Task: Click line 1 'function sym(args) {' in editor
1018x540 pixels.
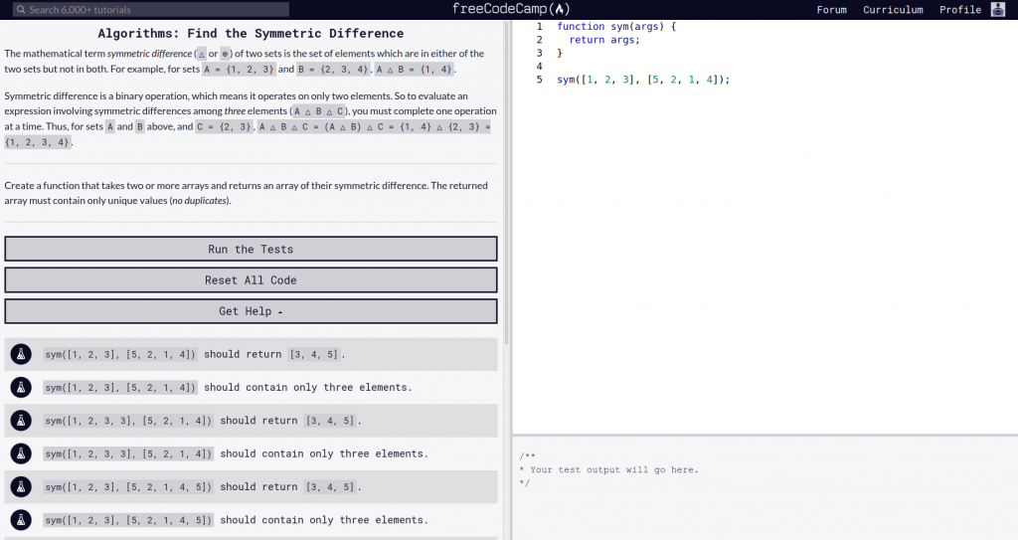Action: pyautogui.click(x=616, y=27)
